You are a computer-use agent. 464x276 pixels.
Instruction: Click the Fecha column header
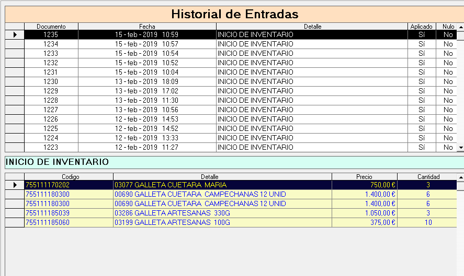147,26
